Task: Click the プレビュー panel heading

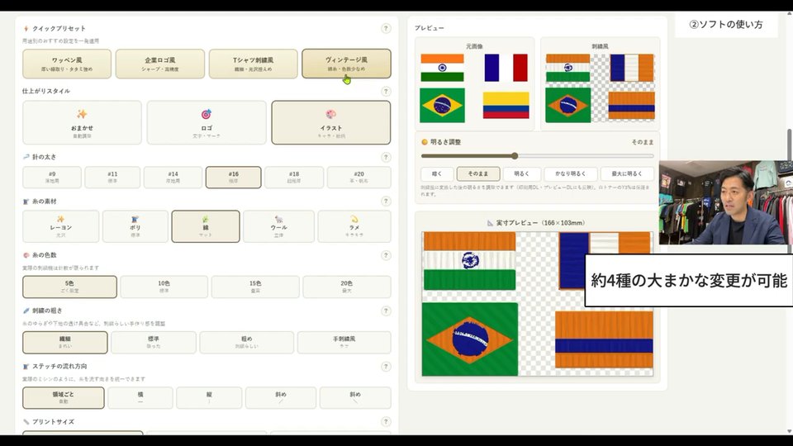Action: [x=429, y=28]
